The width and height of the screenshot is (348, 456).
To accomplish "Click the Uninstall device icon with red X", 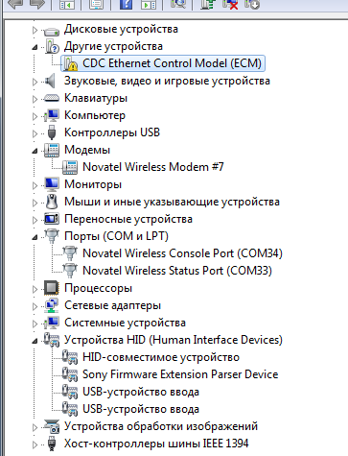I will click(x=230, y=4).
